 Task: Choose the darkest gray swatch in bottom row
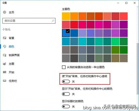coord(74,58)
